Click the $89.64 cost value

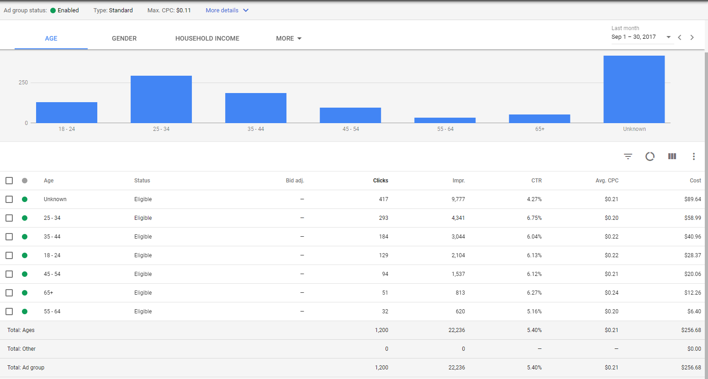click(692, 199)
